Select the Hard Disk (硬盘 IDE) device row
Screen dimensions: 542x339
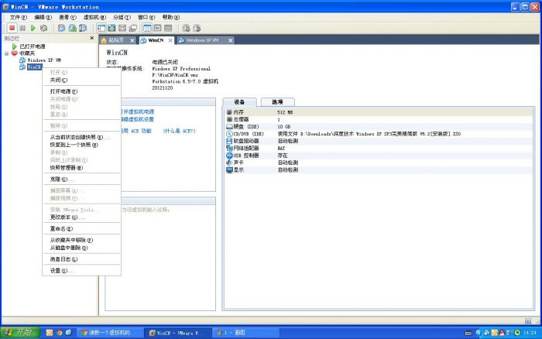coord(379,126)
